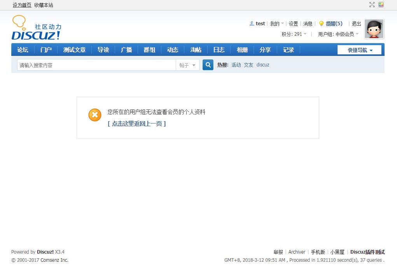Click the hot search 活动 link
The width and height of the screenshot is (397, 273).
click(236, 65)
